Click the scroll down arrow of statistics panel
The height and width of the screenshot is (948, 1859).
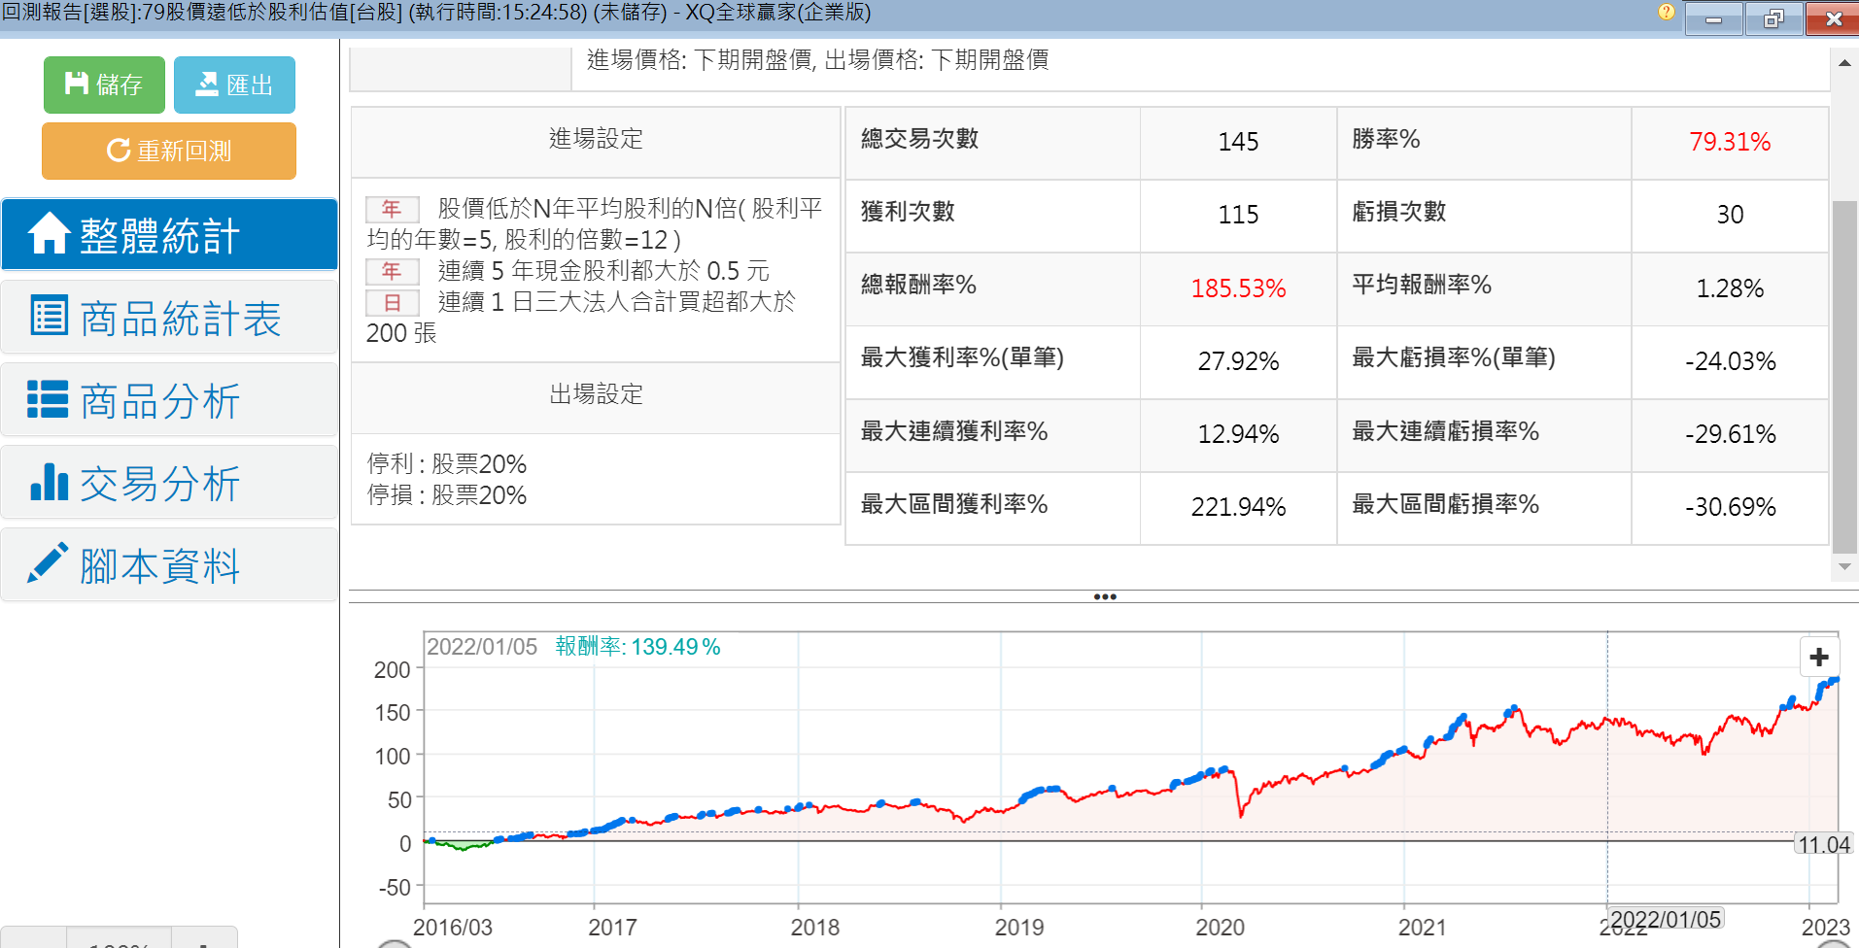point(1843,566)
